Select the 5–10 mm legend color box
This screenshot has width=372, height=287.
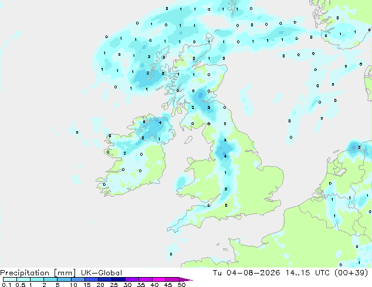pyautogui.click(x=65, y=279)
